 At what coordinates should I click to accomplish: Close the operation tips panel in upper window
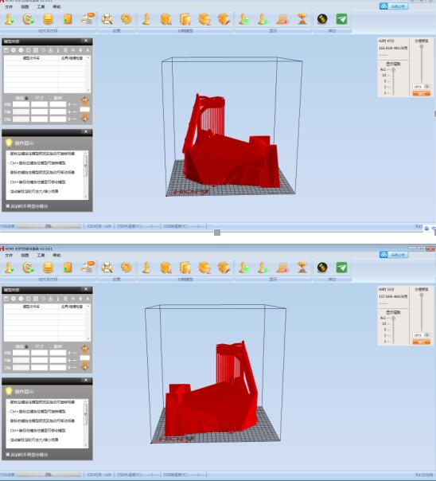86,132
